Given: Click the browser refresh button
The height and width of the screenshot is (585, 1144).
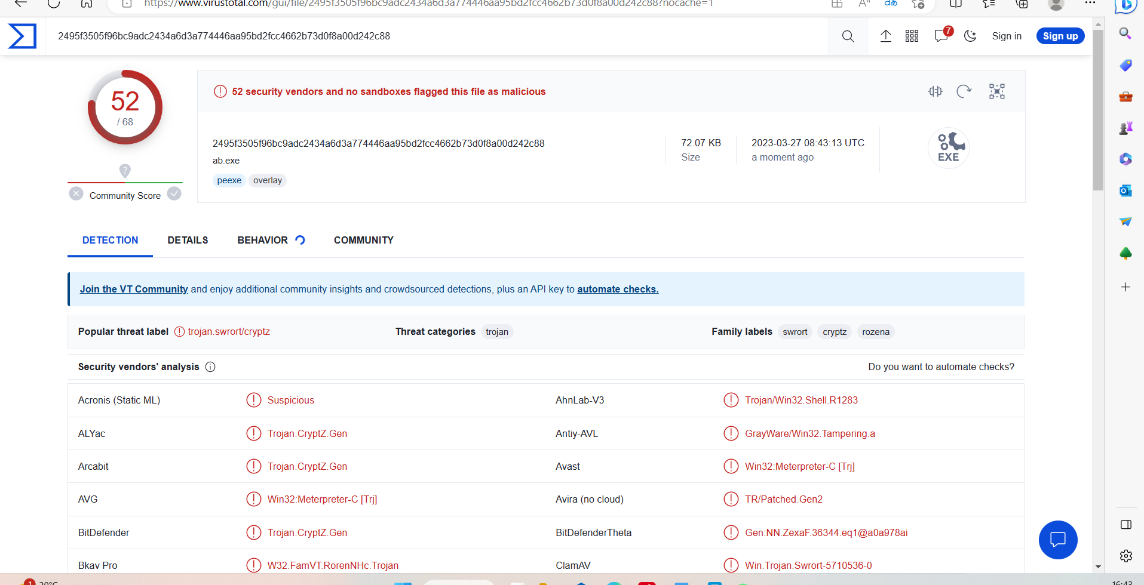Looking at the screenshot, I should click(x=54, y=4).
